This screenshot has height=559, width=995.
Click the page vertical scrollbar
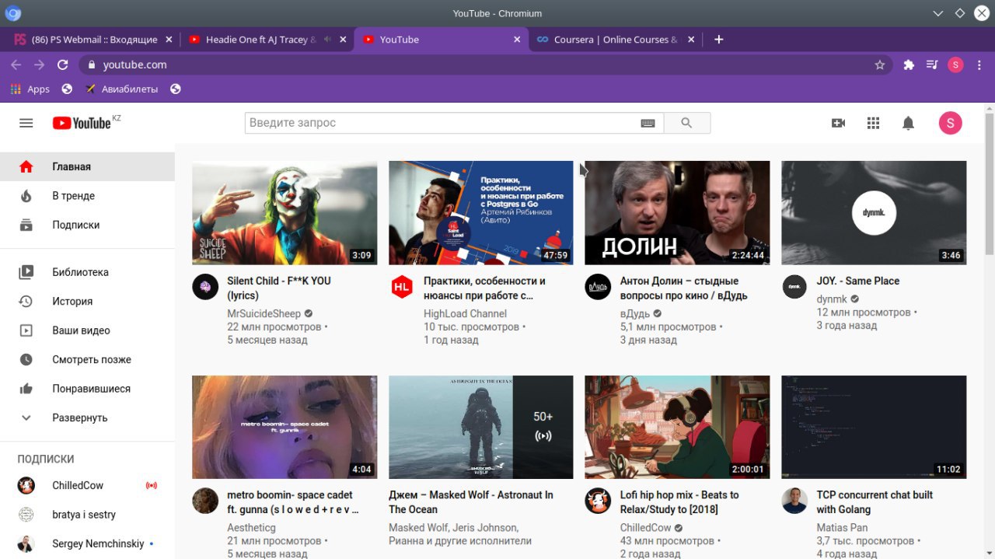989,183
